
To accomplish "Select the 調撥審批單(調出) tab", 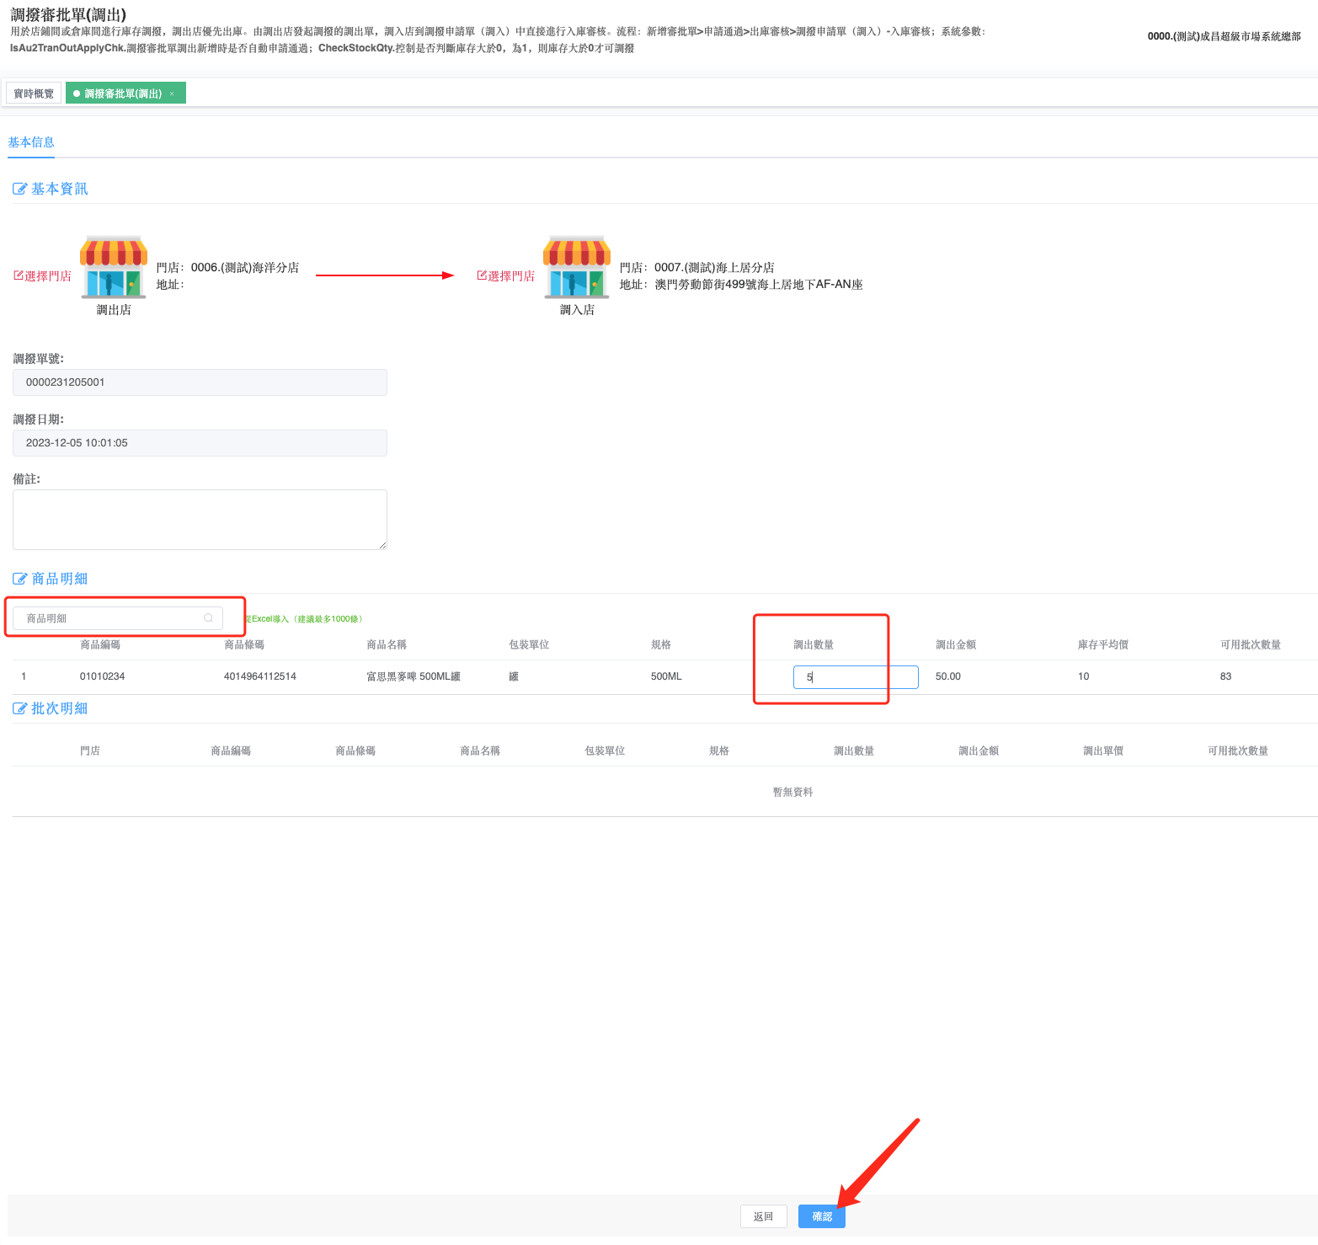I will [x=123, y=94].
